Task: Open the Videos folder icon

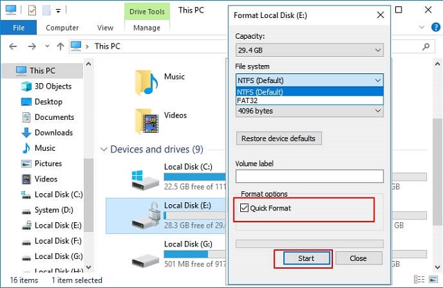Action: click(146, 121)
